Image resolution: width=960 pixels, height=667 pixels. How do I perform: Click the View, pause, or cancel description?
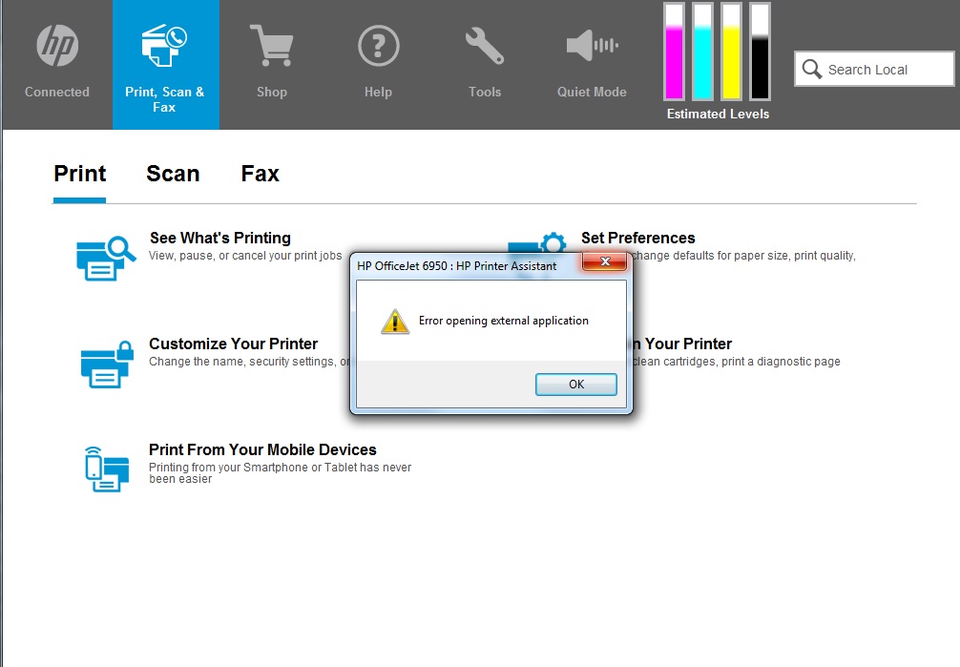tap(245, 256)
